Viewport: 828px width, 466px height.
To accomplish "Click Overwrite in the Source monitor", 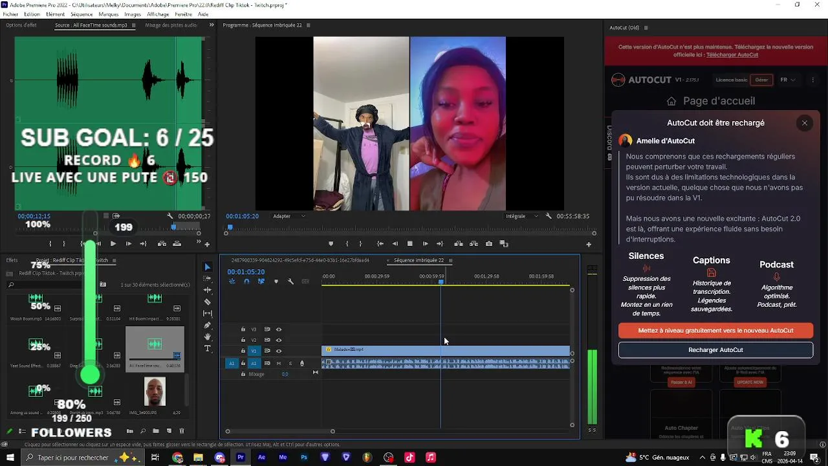I will coord(177,244).
